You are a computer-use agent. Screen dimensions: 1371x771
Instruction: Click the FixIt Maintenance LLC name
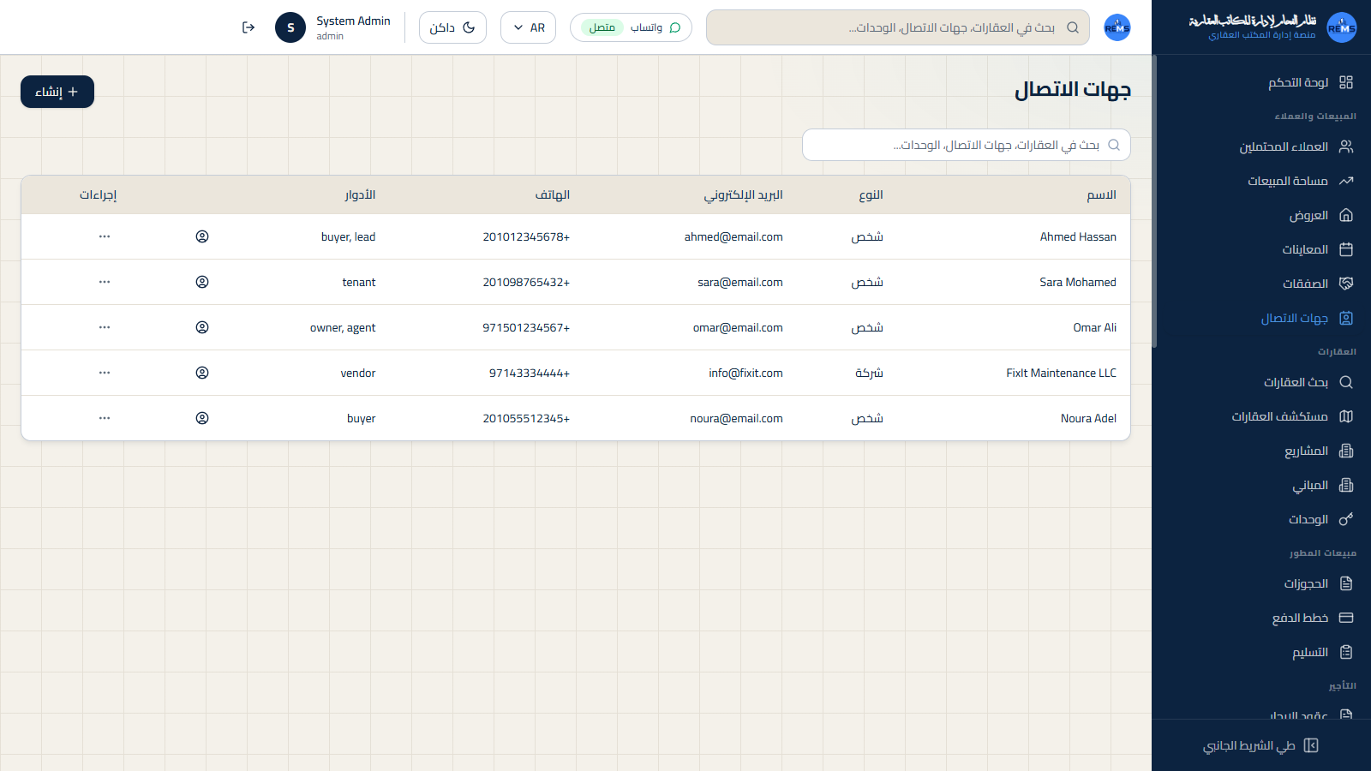click(x=1061, y=373)
